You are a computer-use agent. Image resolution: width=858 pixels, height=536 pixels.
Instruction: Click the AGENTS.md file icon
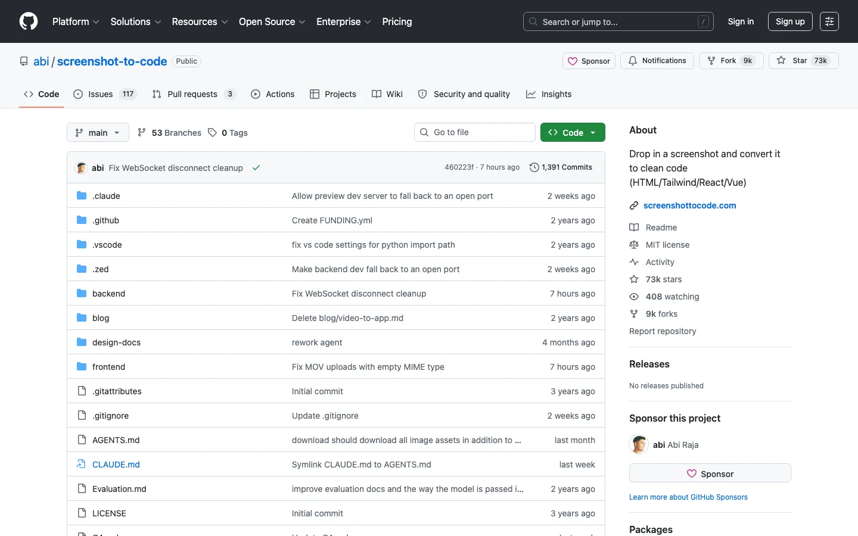click(82, 440)
